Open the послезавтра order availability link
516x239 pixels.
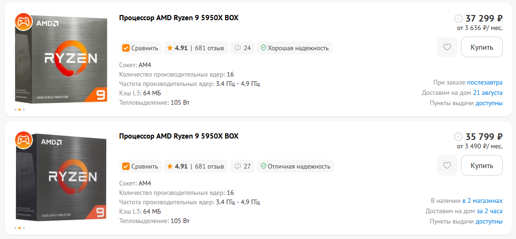(485, 83)
